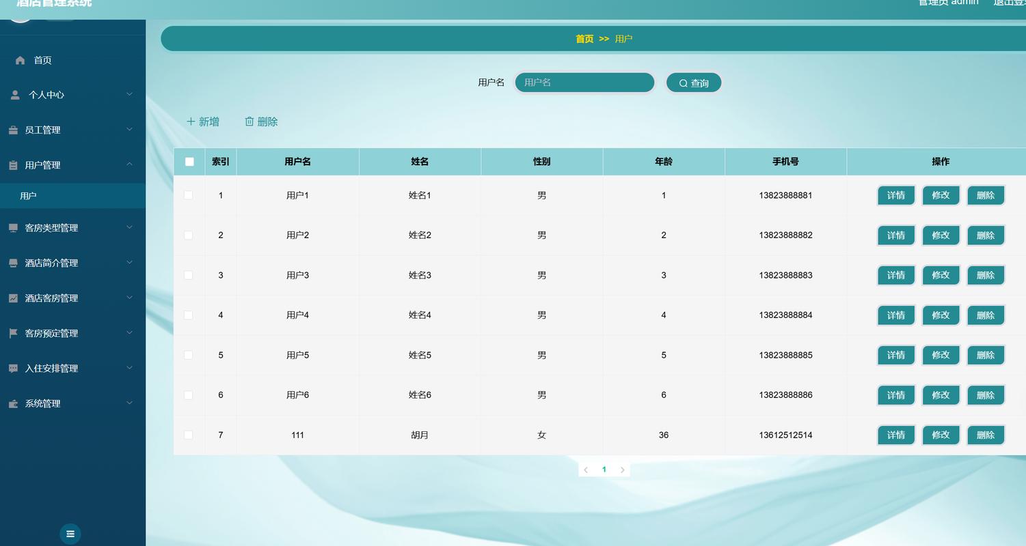Open the 酒店客房管理 menu label

point(51,298)
